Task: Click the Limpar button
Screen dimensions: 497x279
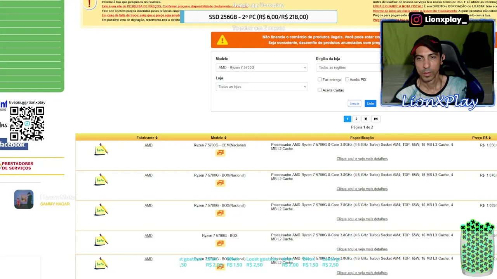Action: (354, 103)
